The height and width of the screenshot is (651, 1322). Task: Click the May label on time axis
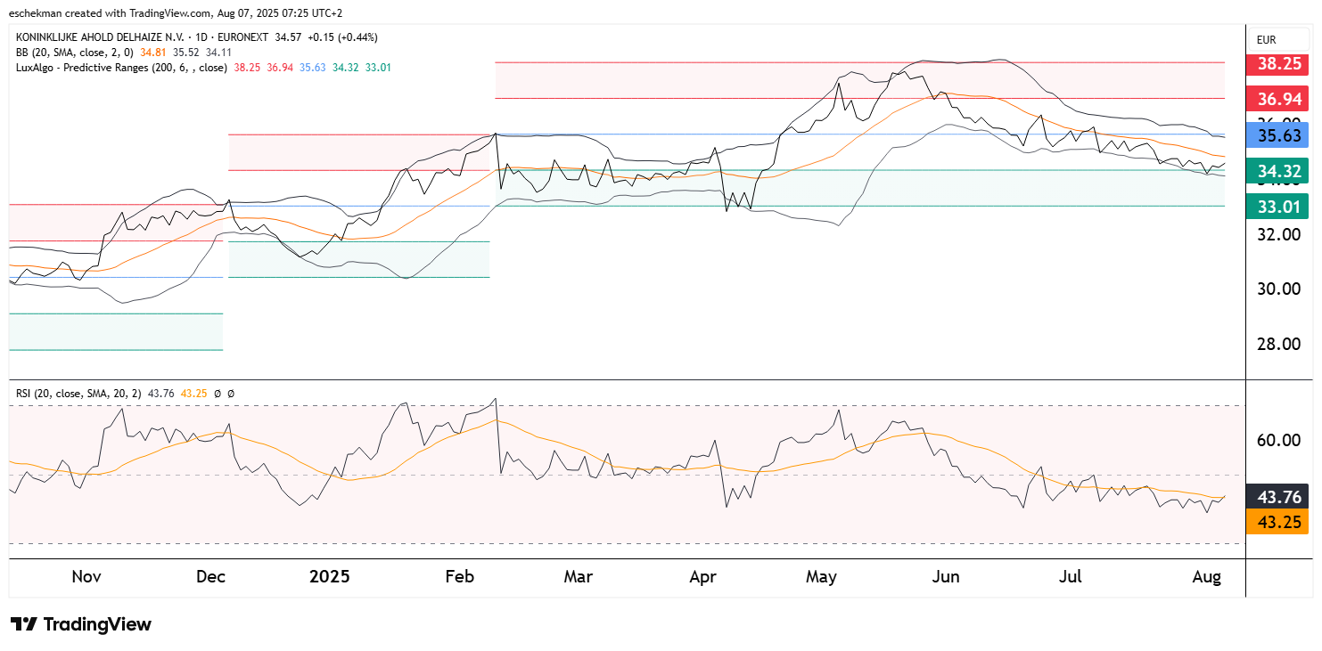coord(821,577)
